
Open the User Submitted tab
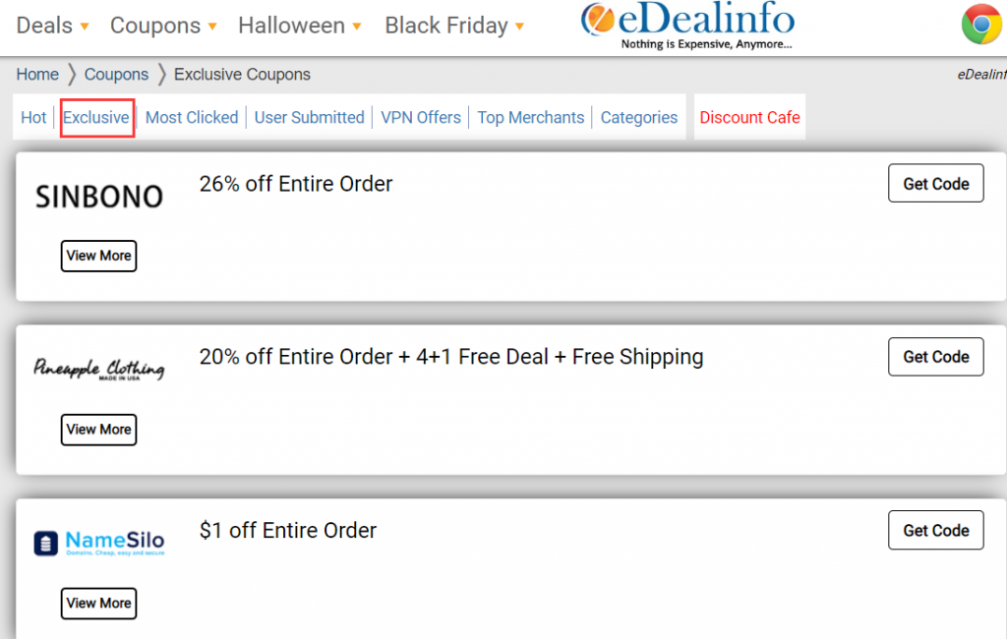(x=309, y=118)
